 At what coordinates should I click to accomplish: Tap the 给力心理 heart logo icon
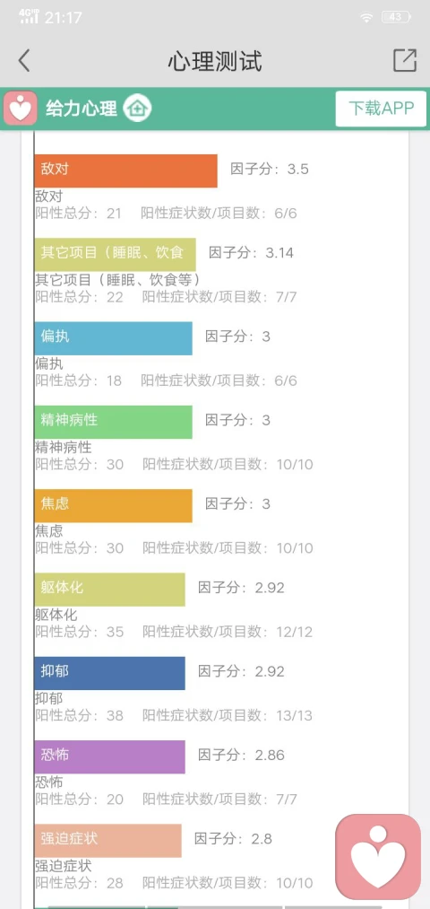(21, 109)
